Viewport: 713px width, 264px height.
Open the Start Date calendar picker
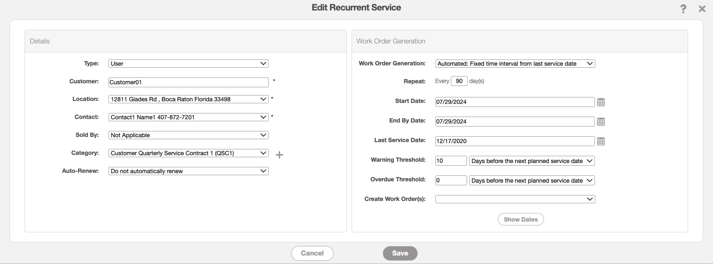click(601, 102)
